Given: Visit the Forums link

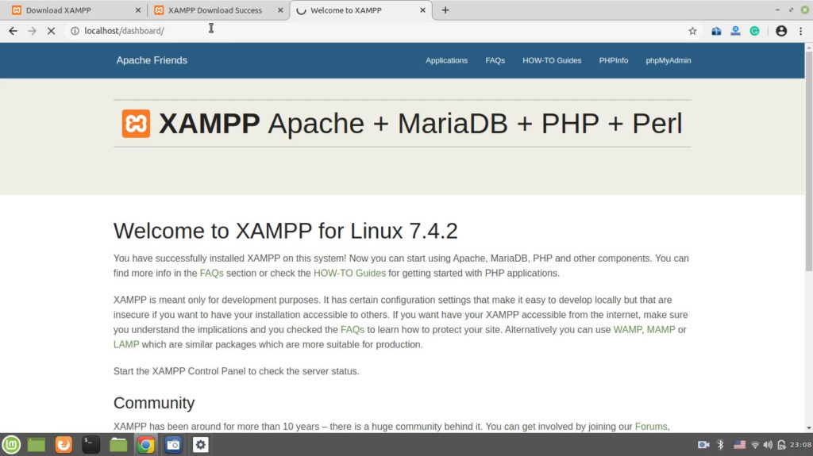Looking at the screenshot, I should [x=651, y=427].
